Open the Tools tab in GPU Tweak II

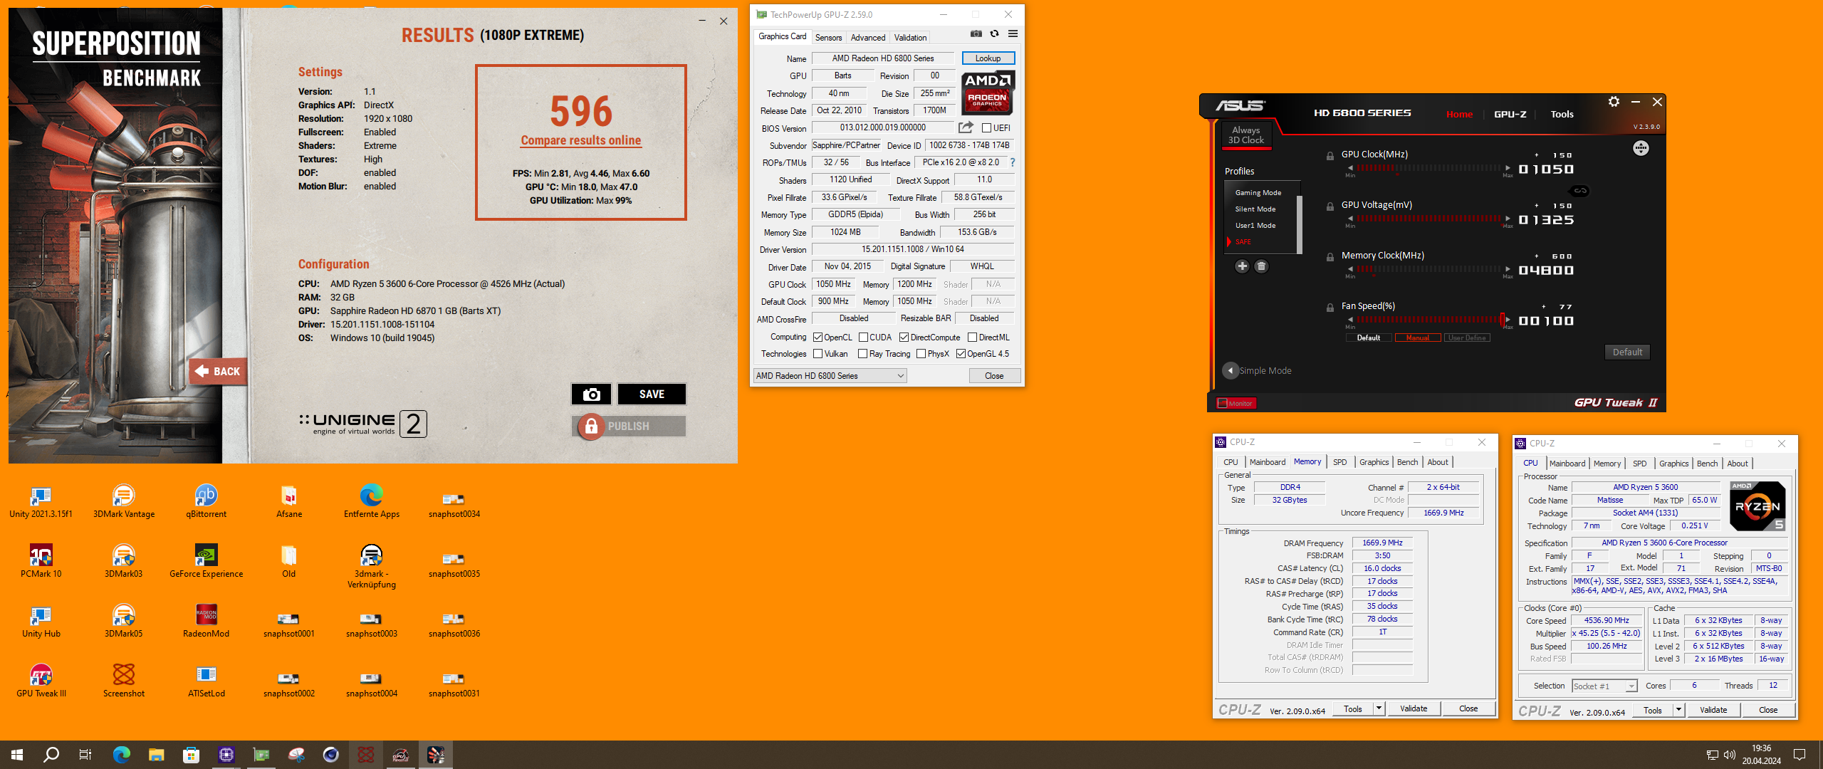(1562, 114)
